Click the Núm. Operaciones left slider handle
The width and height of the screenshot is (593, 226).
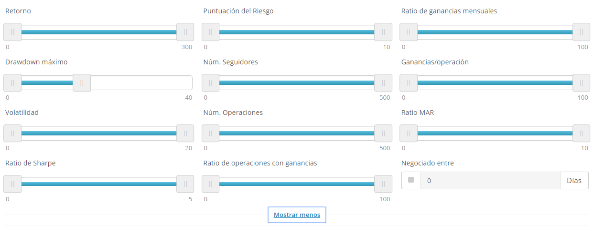pos(211,134)
